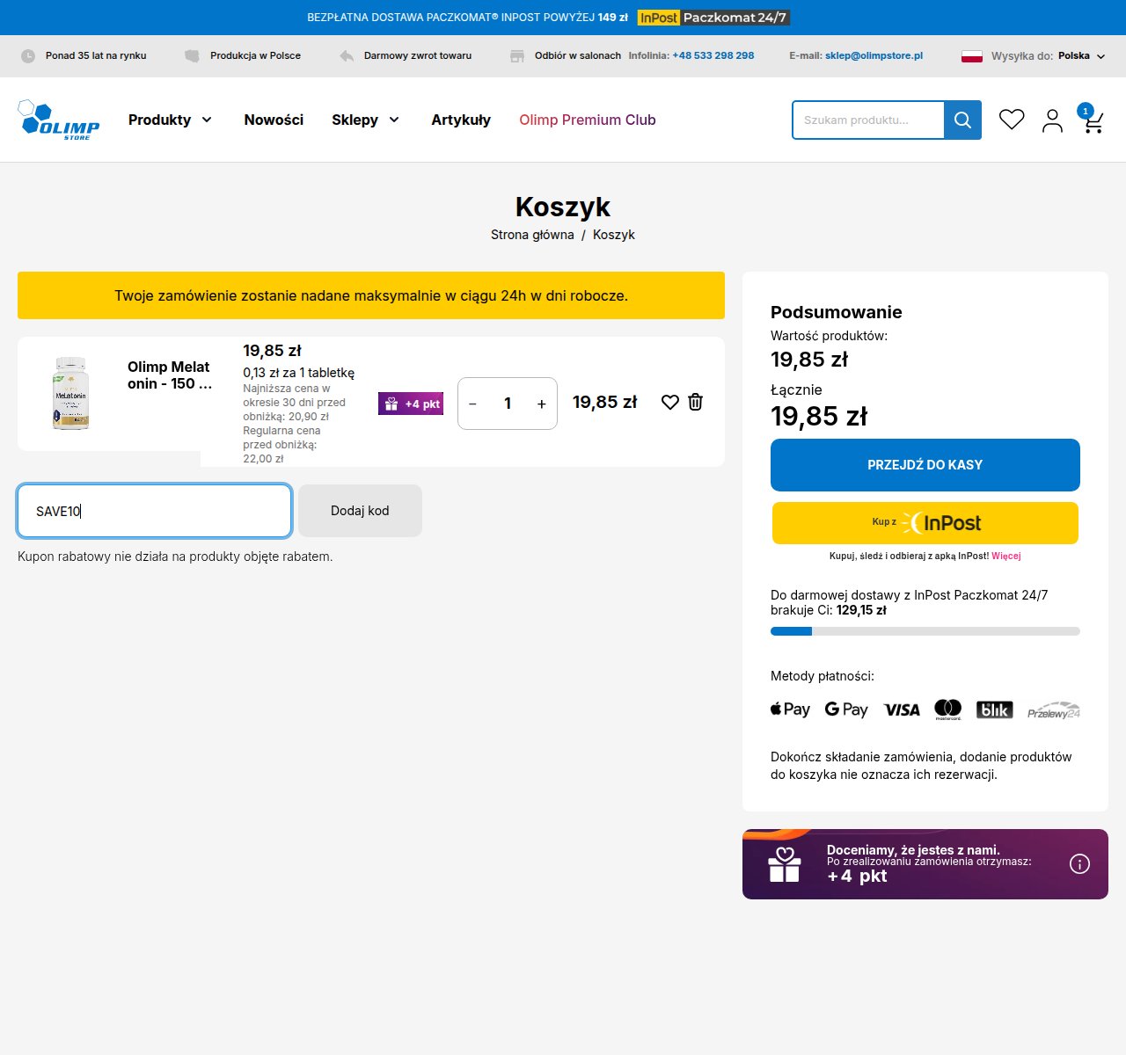Remove product with trash icon
The height and width of the screenshot is (1055, 1126).
tap(695, 402)
